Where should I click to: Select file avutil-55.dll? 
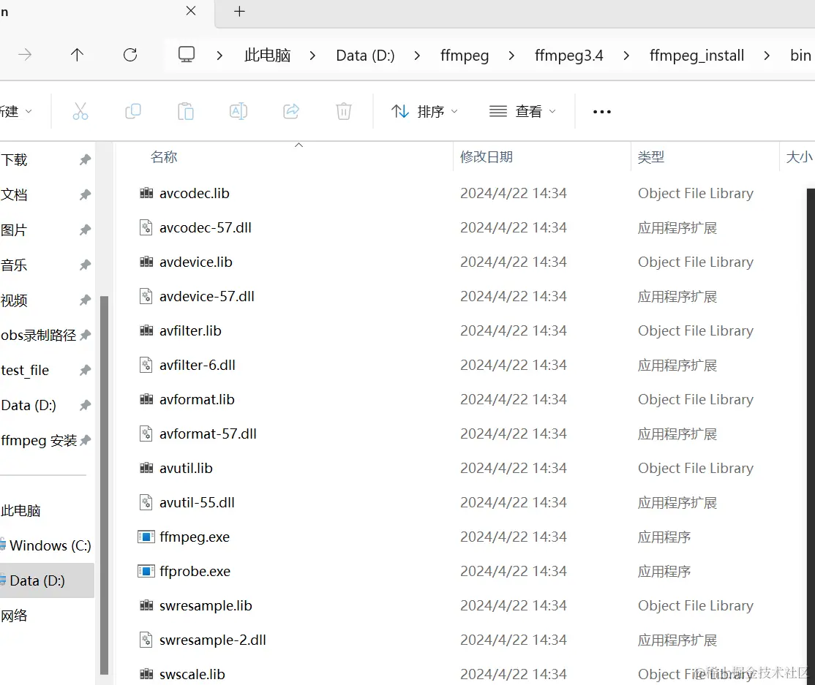click(x=197, y=503)
